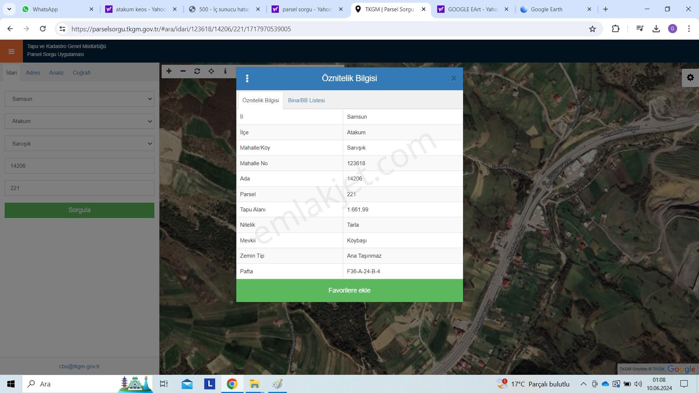The image size is (699, 393).
Task: Open the Atakum district dropdown
Action: (x=79, y=121)
